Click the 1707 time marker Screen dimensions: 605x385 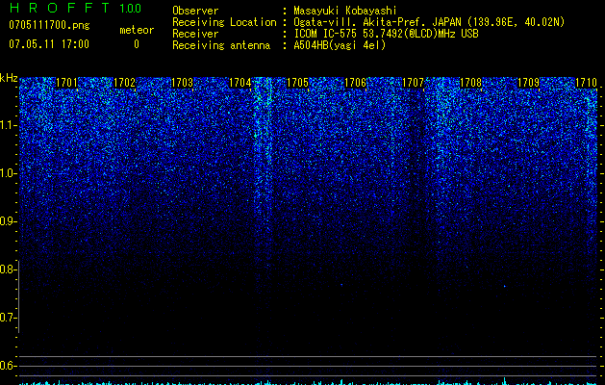[413, 83]
